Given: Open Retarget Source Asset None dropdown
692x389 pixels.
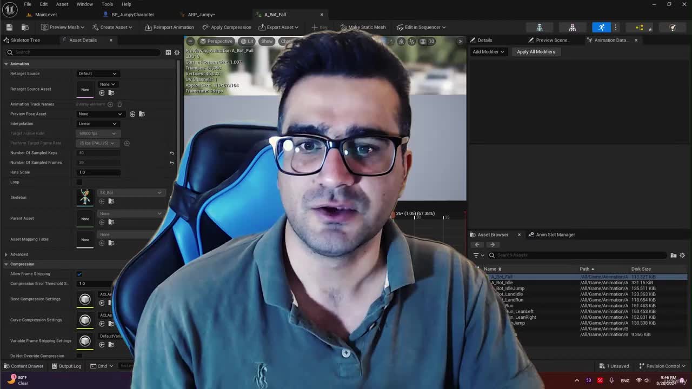Looking at the screenshot, I should 107,84.
